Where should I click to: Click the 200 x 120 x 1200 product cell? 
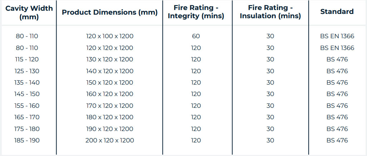109,140
